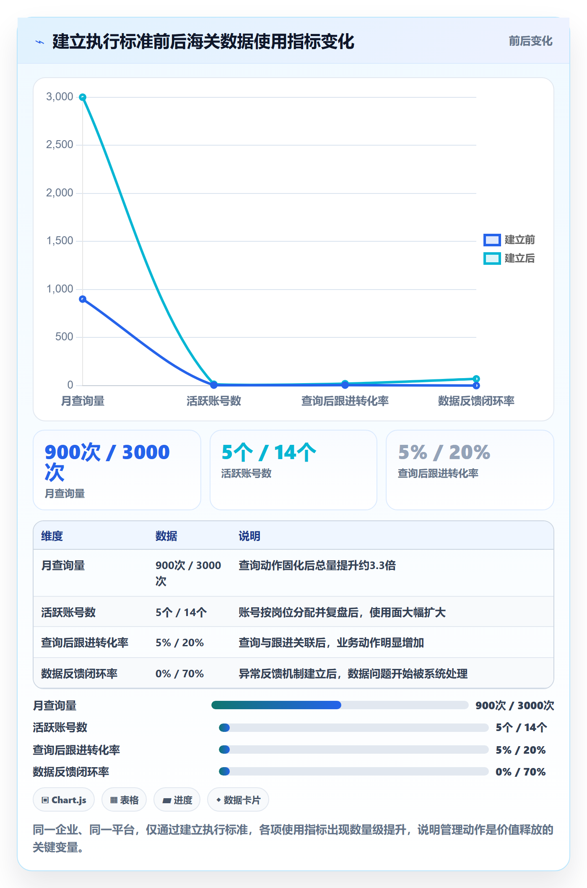Click the 月查询量 progress bar
This screenshot has width=587, height=888.
click(x=340, y=705)
